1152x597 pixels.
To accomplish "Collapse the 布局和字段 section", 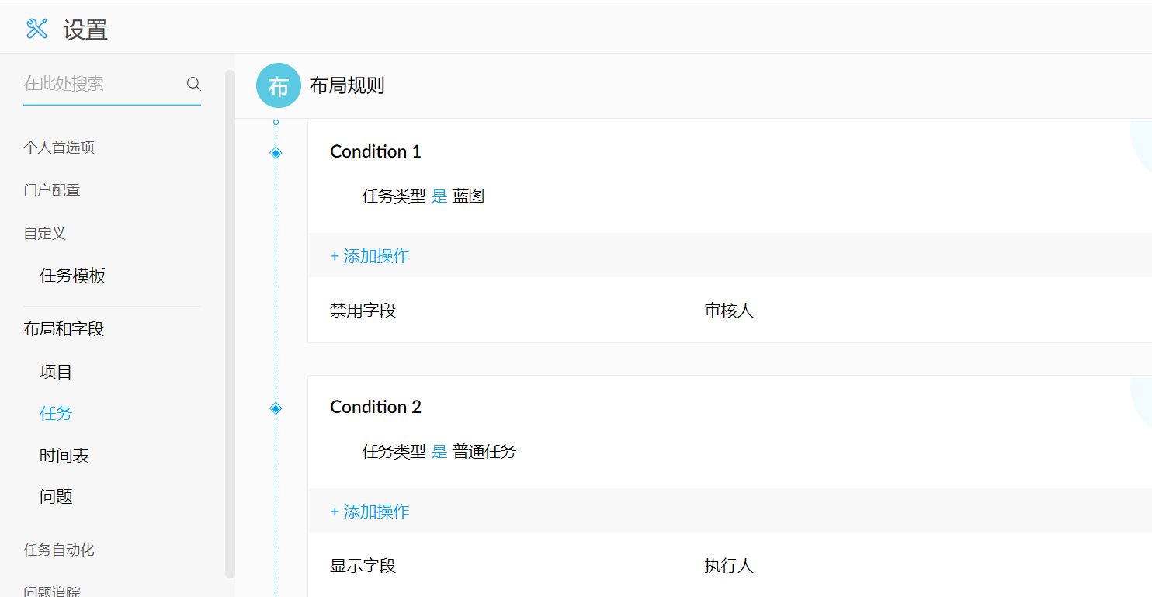I will point(64,329).
